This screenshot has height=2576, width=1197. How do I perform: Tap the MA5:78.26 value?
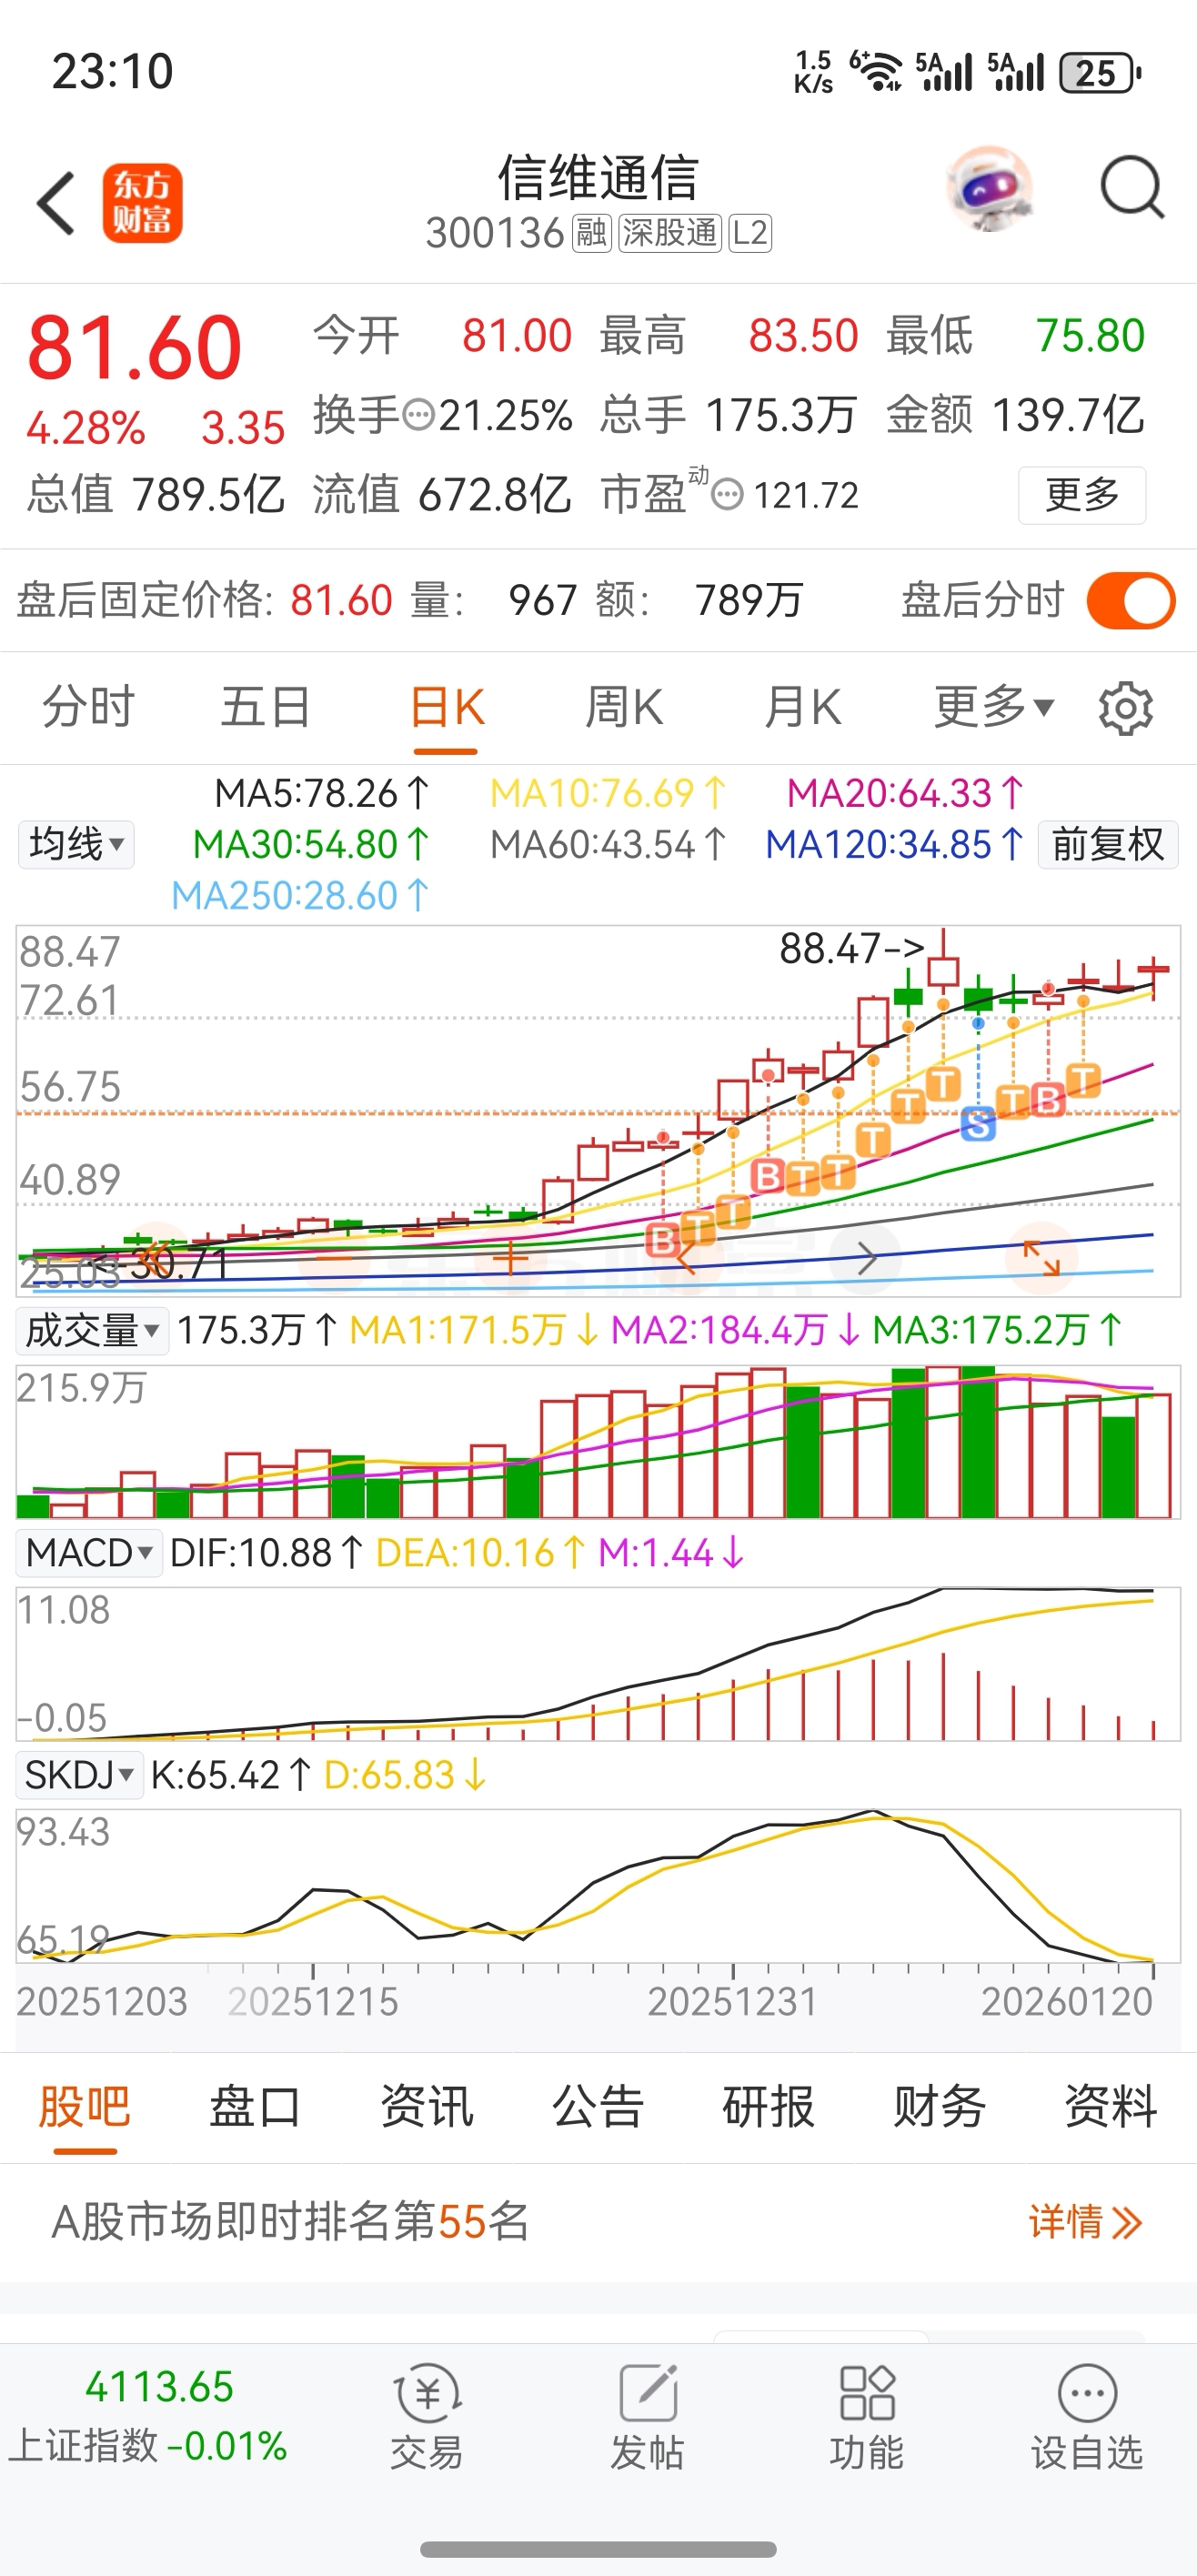point(322,793)
